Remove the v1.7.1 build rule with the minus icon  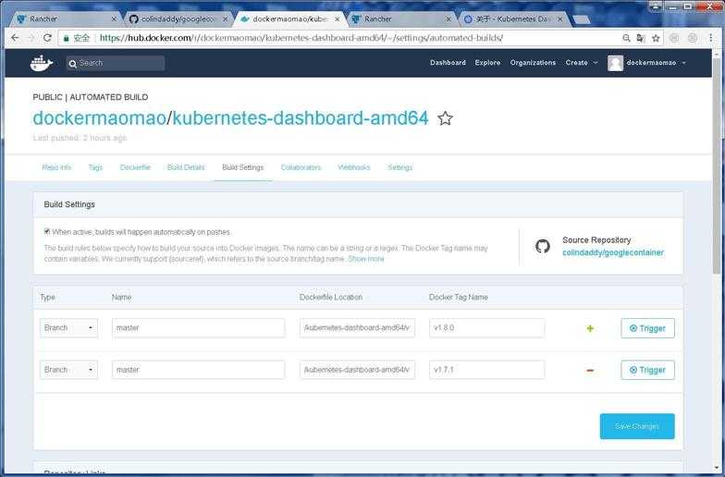[590, 370]
